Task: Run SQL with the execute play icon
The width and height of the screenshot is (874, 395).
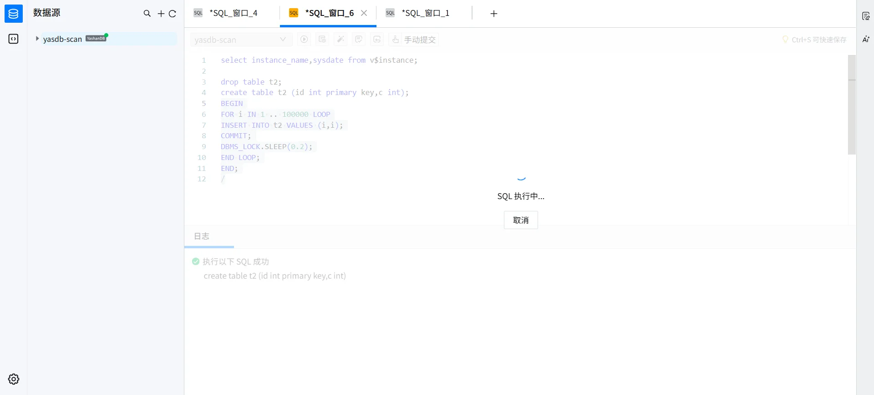Action: point(304,40)
